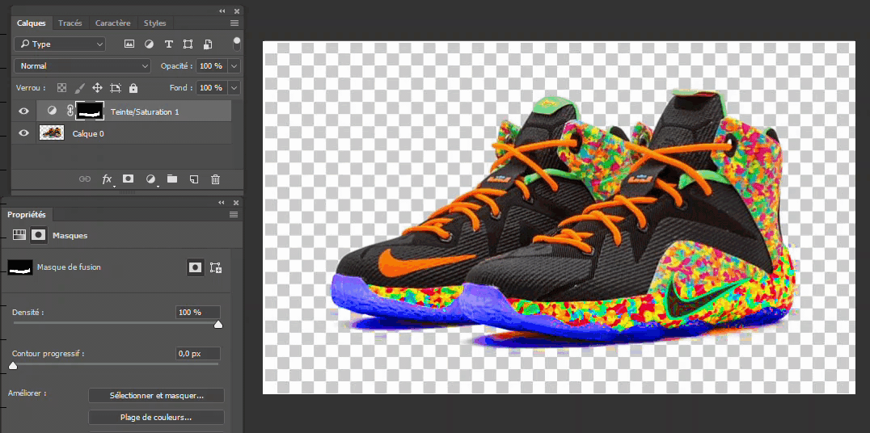Click the Plage de couleurs button
Image resolution: width=870 pixels, height=433 pixels.
tap(156, 418)
